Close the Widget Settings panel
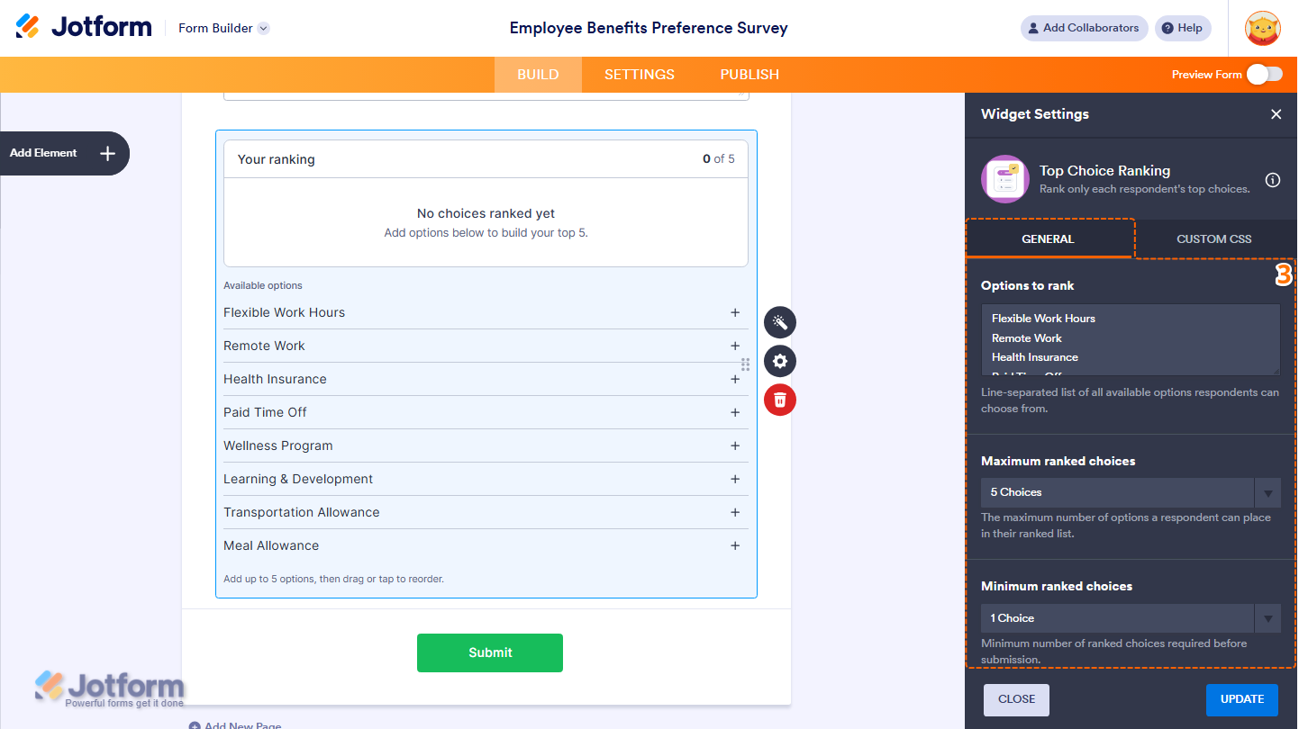Image resolution: width=1299 pixels, height=729 pixels. [x=1276, y=114]
